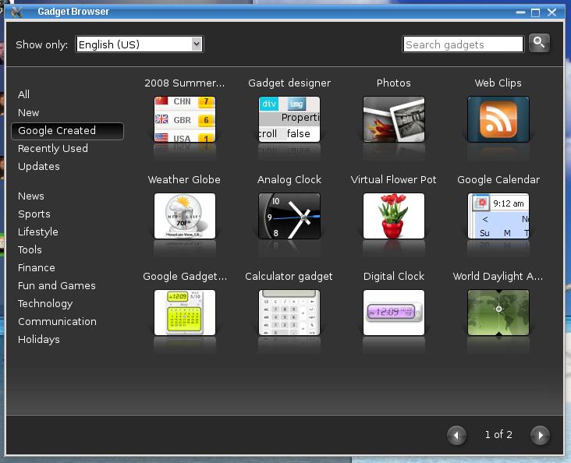
Task: Switch to the All category
Action: 24,94
